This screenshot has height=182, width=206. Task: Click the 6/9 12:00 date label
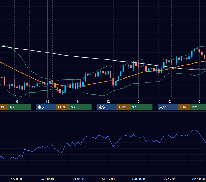click(x=169, y=179)
